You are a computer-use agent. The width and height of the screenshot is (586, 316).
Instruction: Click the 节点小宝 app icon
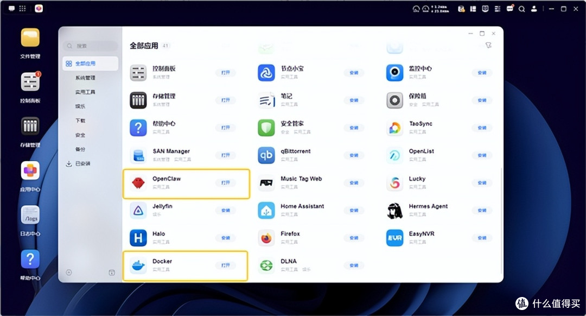[266, 73]
